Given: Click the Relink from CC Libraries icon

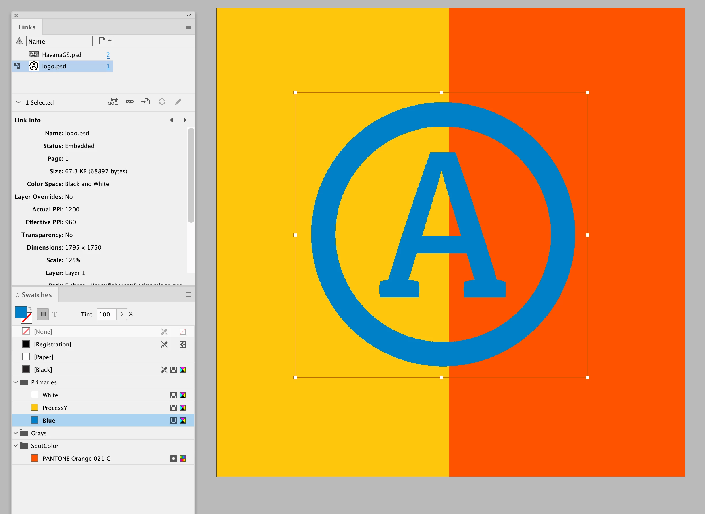Looking at the screenshot, I should click(113, 102).
